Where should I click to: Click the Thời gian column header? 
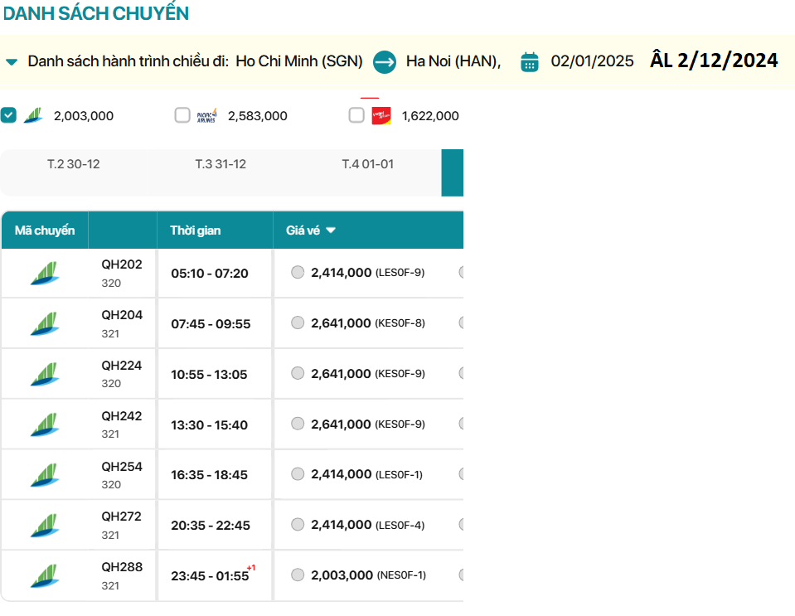coord(196,230)
